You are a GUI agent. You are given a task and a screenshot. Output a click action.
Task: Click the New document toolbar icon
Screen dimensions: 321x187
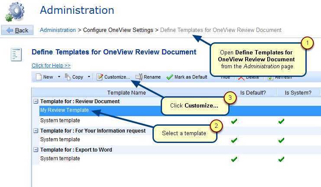coord(39,77)
